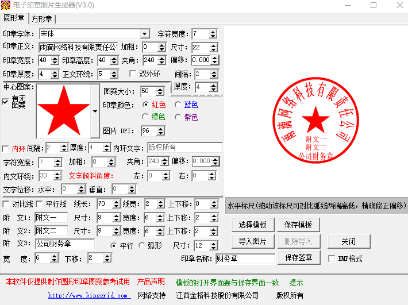
Task: Adjust the 正文环绕 spinner
Action: click(114, 74)
